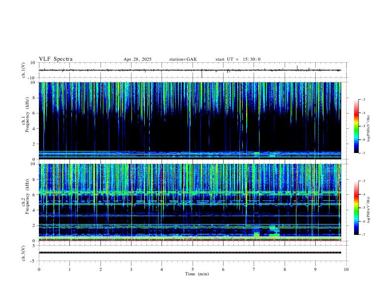Click time axis tick label "9"
The height and width of the screenshot is (302, 390).
[315, 269]
